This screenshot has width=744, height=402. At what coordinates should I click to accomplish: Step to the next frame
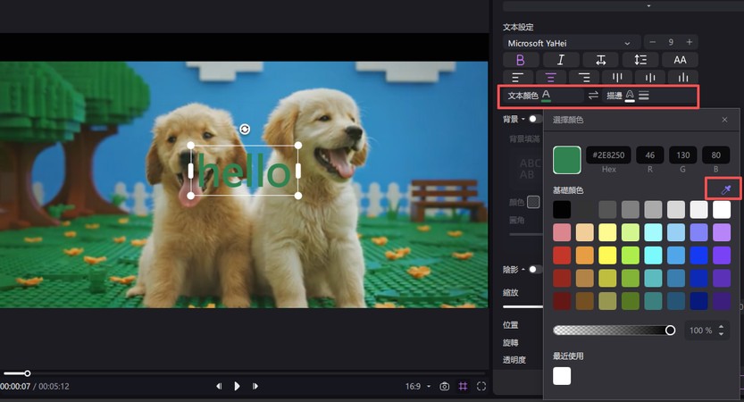point(255,386)
